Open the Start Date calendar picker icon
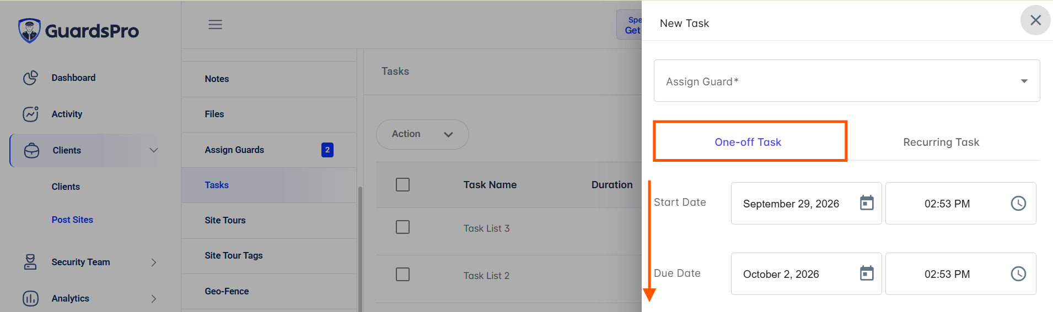The height and width of the screenshot is (312, 1053). (867, 203)
